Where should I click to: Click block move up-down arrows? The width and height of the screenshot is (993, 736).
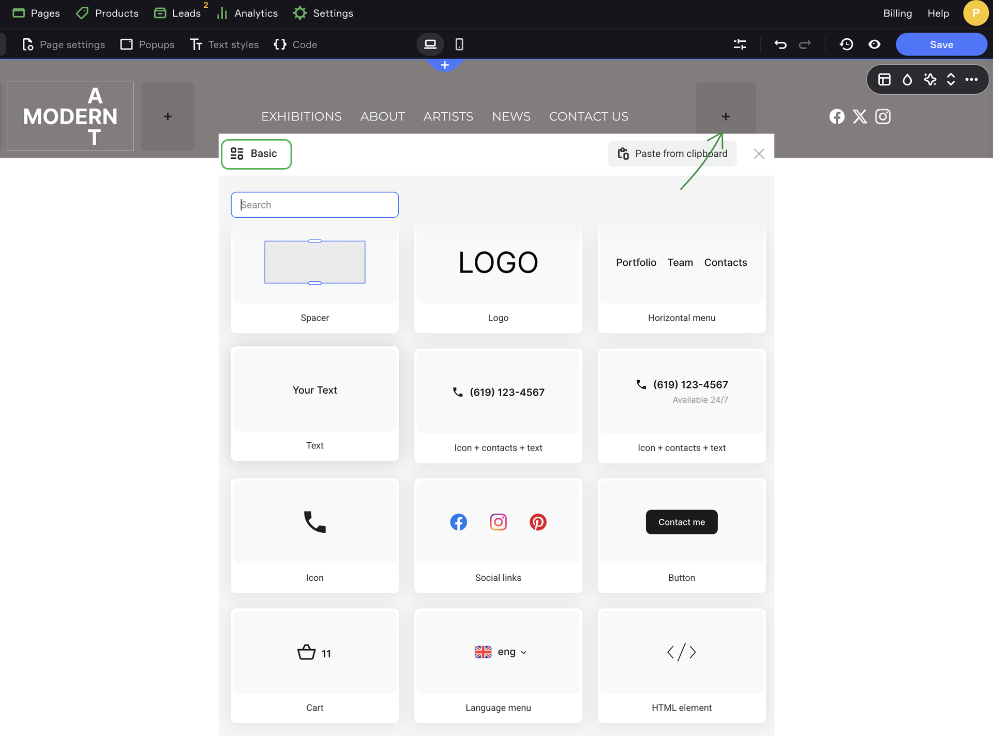(x=951, y=80)
